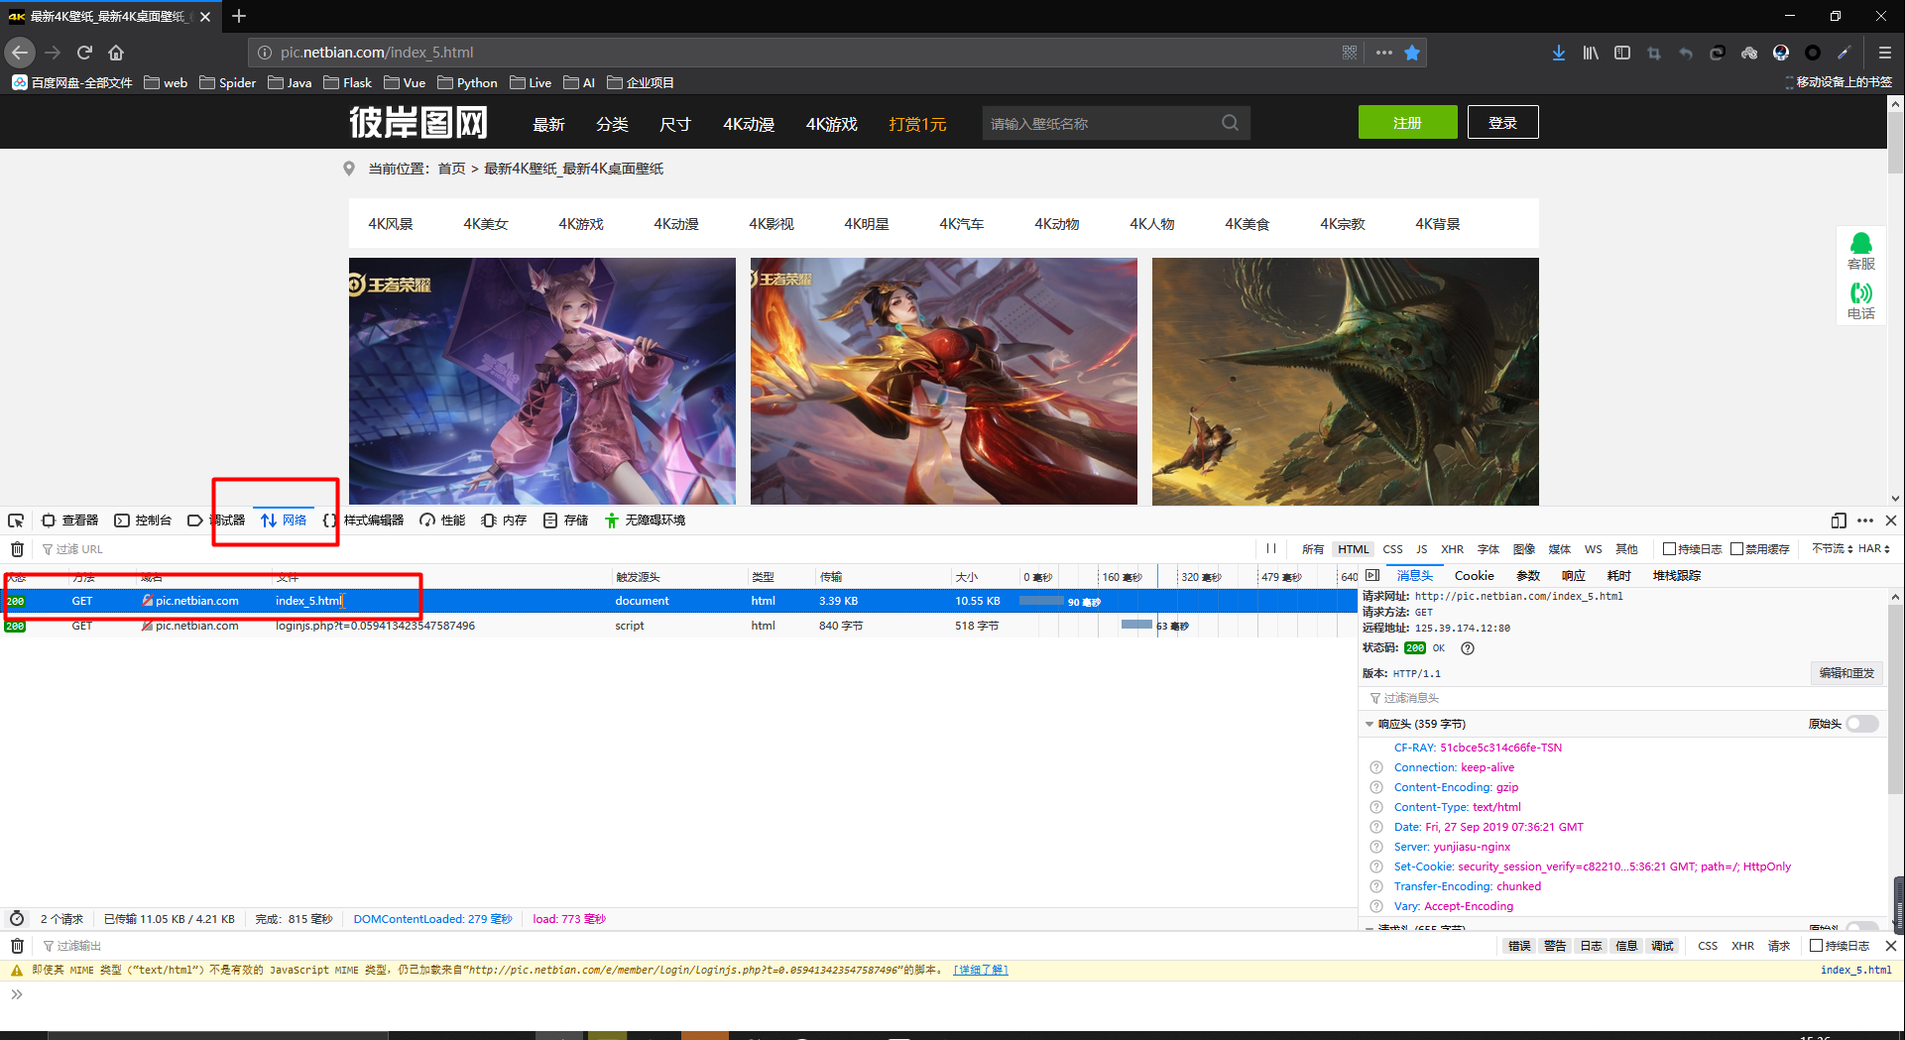The image size is (1905, 1040).
Task: Open the Spider bookmarks folder
Action: coord(228,82)
